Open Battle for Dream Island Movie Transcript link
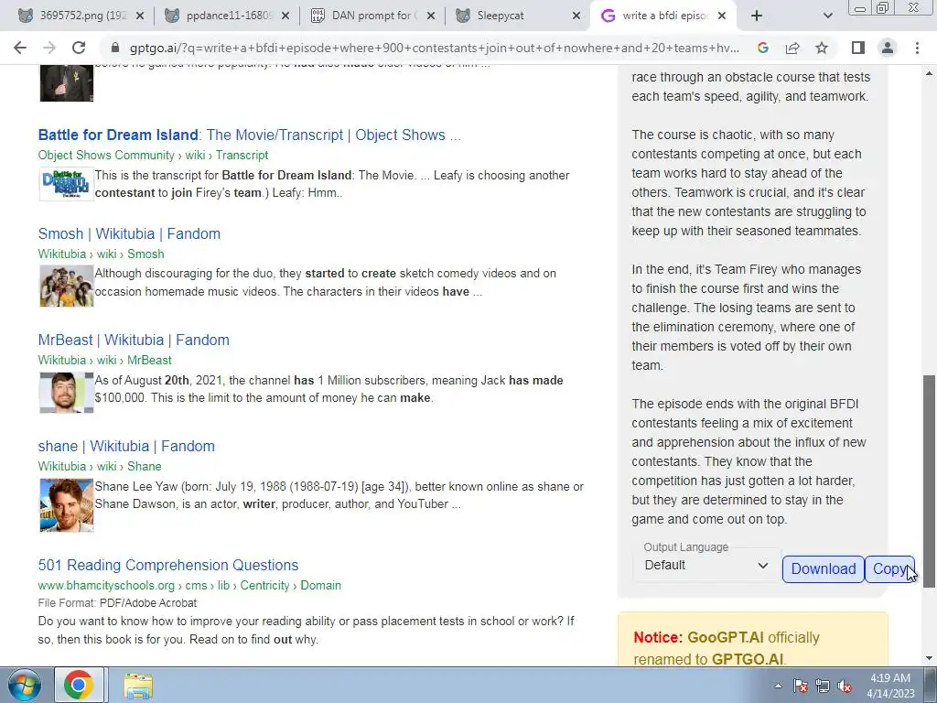Viewport: 937px width, 703px height. 249,135
